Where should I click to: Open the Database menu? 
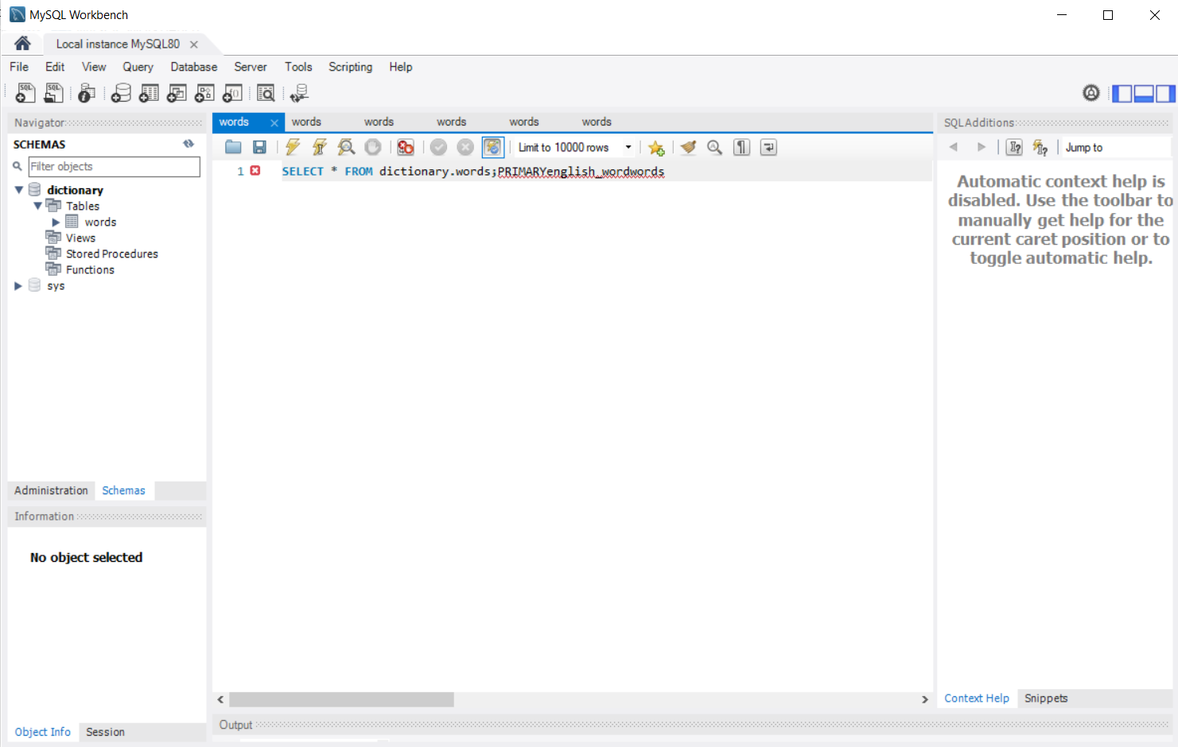[x=193, y=67]
